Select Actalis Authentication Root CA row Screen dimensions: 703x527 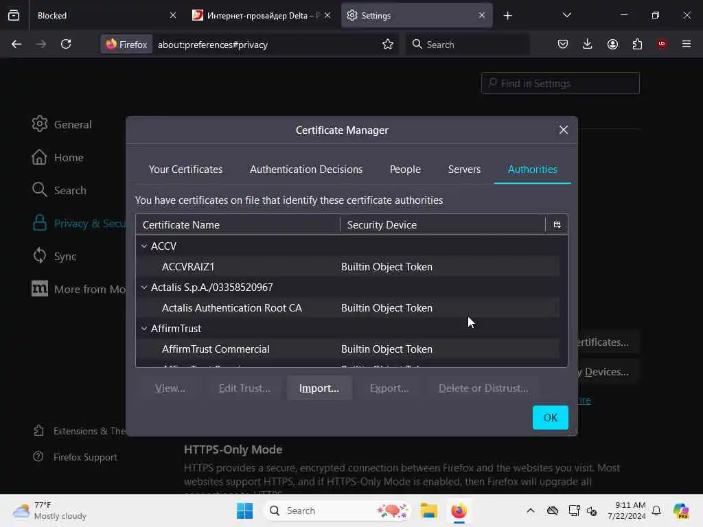(x=348, y=308)
